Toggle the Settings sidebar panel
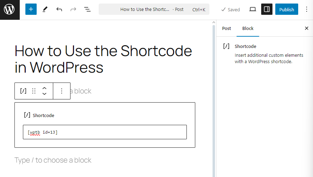 [x=267, y=9]
